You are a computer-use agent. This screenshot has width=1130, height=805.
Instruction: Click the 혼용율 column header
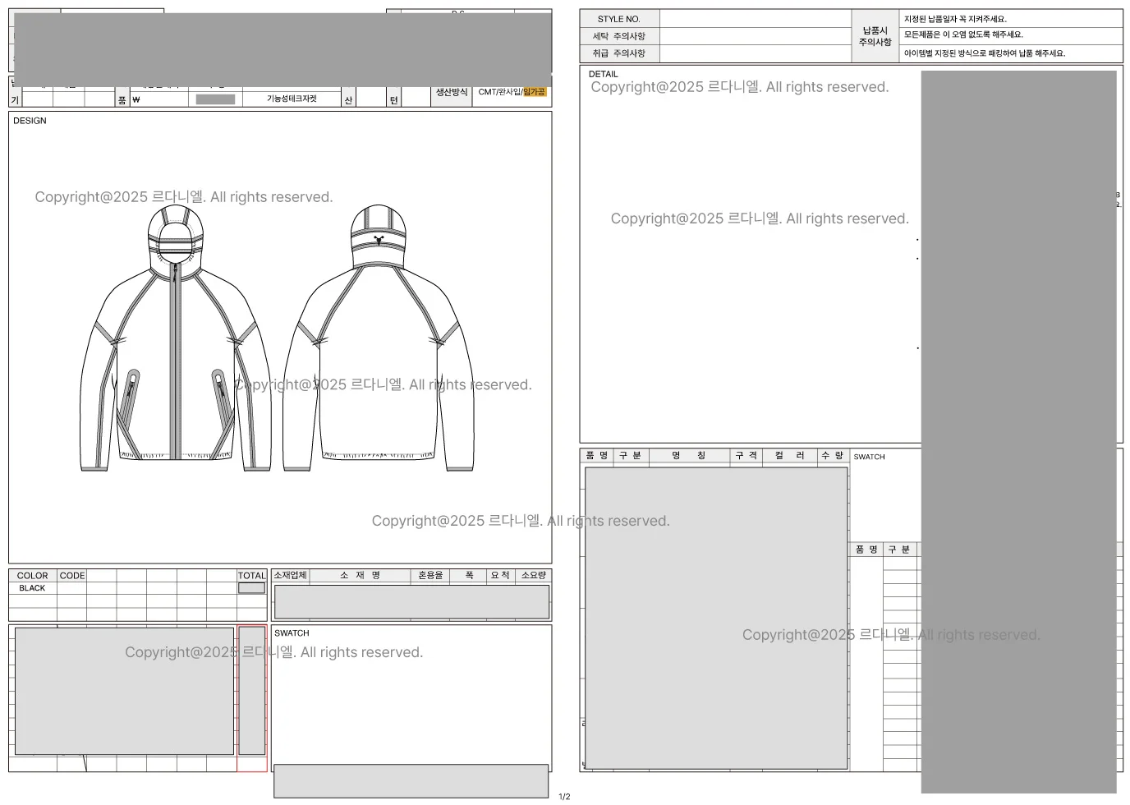click(x=430, y=576)
